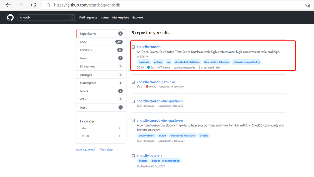Click the Updated yesterday text
Viewport: 314px width, 177px height.
(184, 67)
